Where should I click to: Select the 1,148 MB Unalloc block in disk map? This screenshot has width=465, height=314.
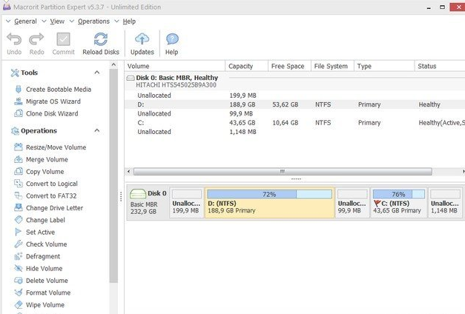pos(445,203)
